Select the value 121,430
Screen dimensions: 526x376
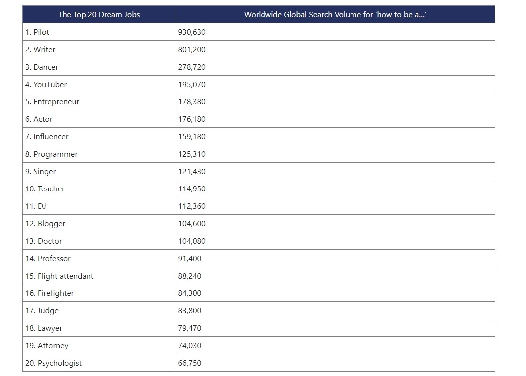point(192,172)
